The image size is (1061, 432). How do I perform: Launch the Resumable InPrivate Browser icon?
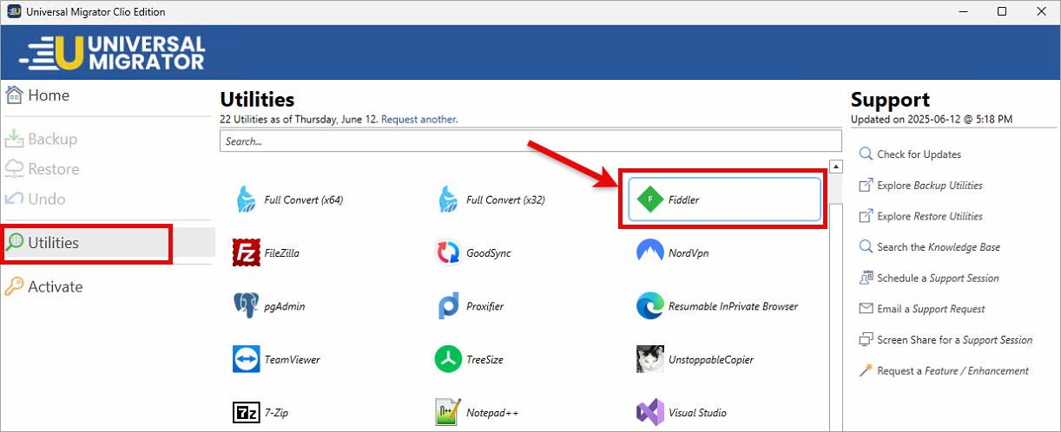click(649, 306)
